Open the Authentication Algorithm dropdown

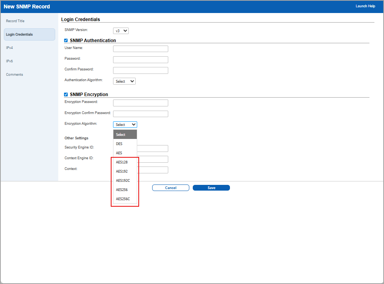(x=124, y=81)
